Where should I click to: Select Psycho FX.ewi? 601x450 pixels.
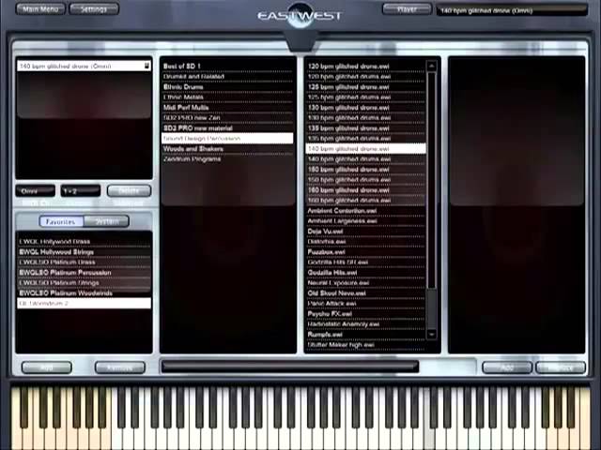(365, 314)
